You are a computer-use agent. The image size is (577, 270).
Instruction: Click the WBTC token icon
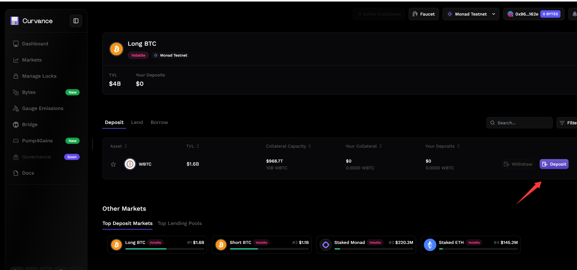[x=130, y=164]
